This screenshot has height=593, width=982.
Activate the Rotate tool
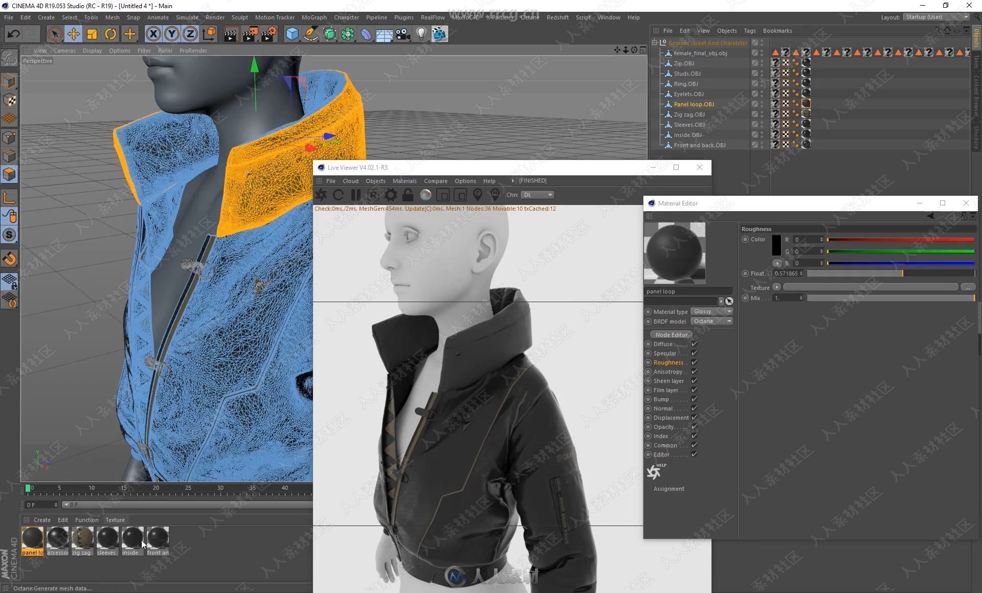[110, 34]
